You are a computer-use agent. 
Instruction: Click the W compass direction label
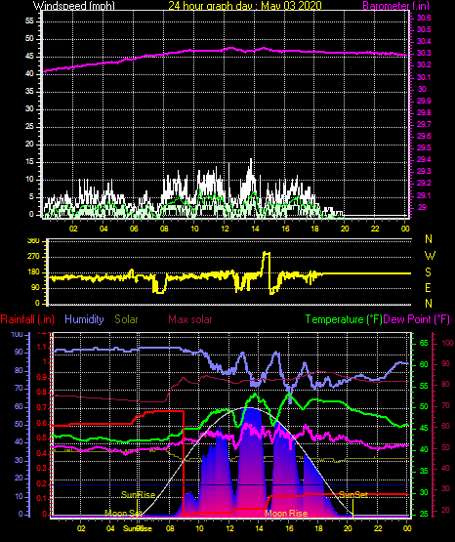(430, 256)
